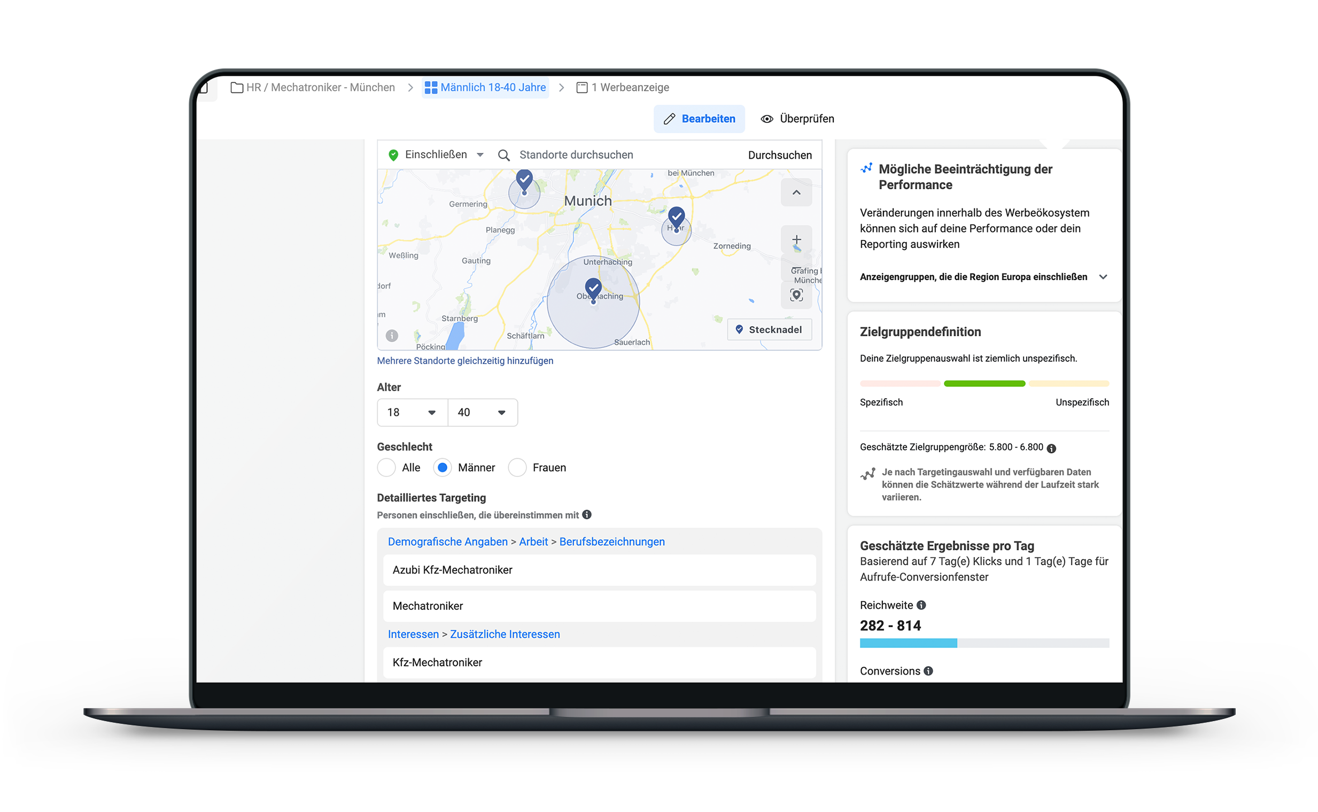Viewport: 1318px width, 812px height.
Task: Click info icon beside Reichweite
Action: [921, 605]
